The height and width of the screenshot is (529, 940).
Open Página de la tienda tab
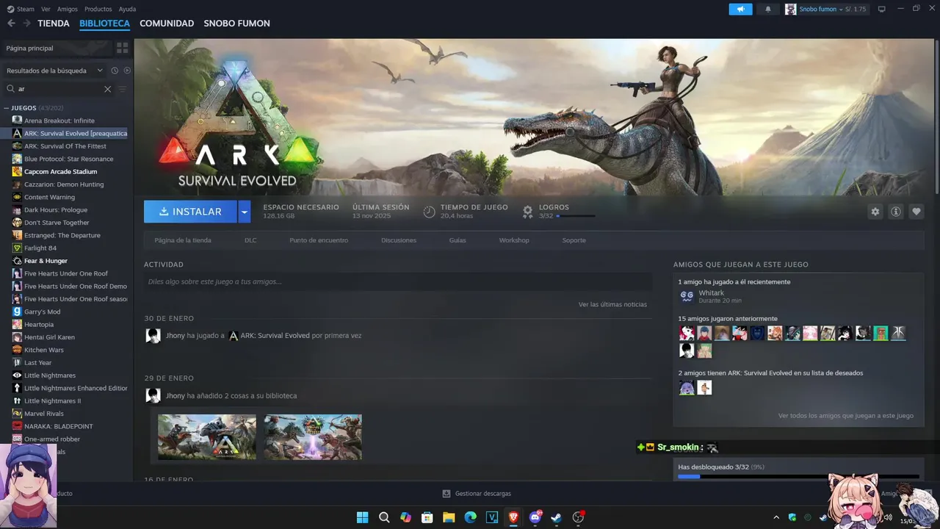183,240
